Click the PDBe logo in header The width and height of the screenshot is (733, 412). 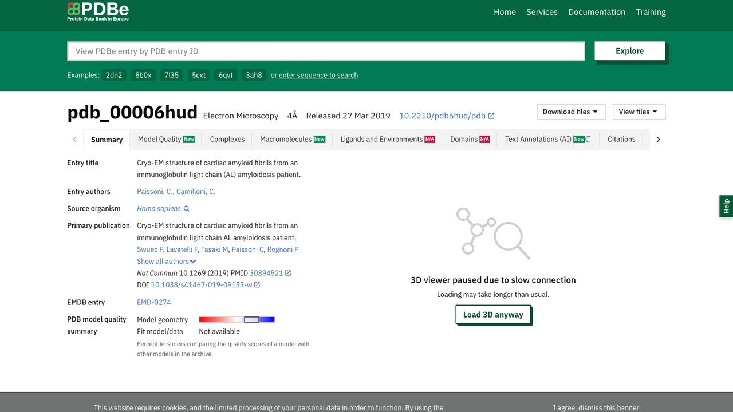click(98, 11)
